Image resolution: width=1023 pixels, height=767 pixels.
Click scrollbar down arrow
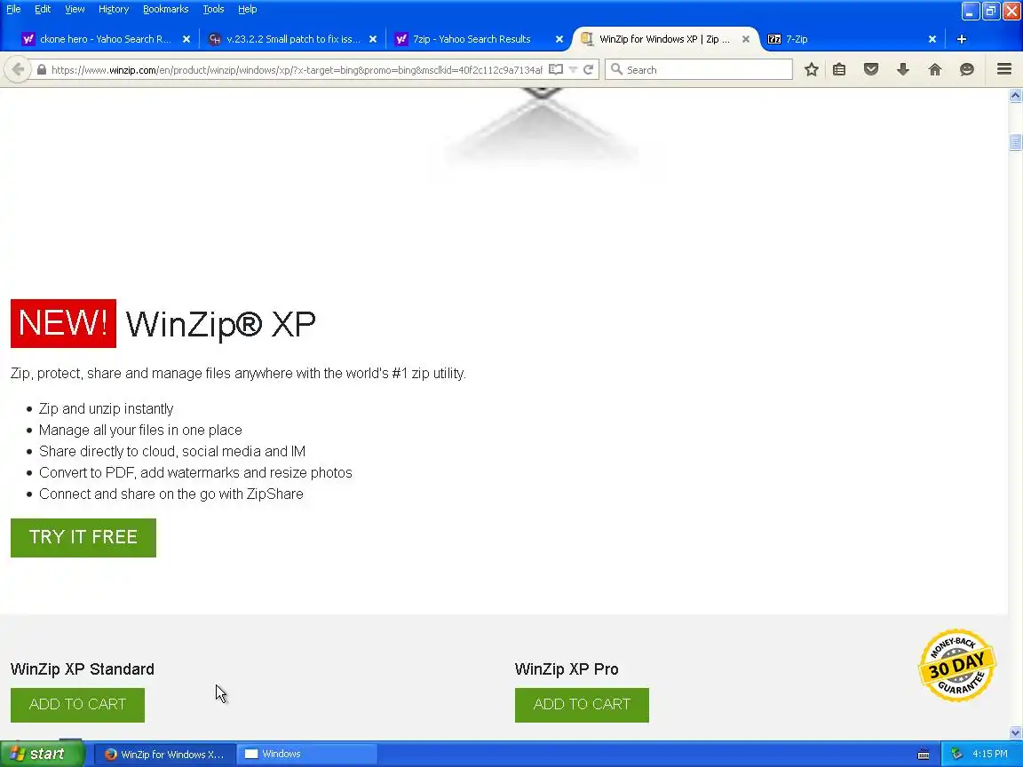pyautogui.click(x=1015, y=733)
